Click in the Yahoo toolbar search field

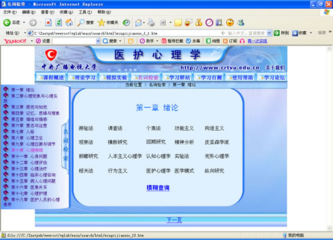pos(74,41)
